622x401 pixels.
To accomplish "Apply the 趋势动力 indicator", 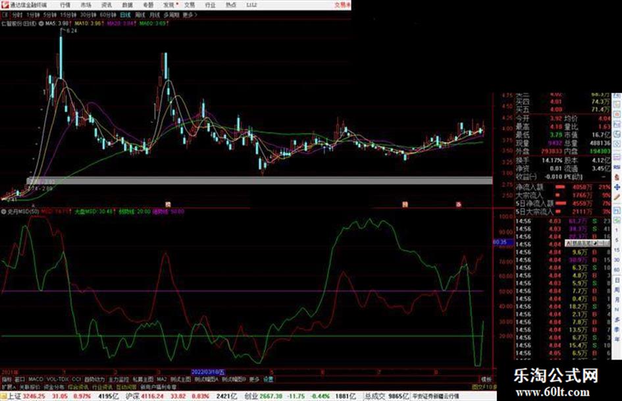I will click(x=94, y=379).
